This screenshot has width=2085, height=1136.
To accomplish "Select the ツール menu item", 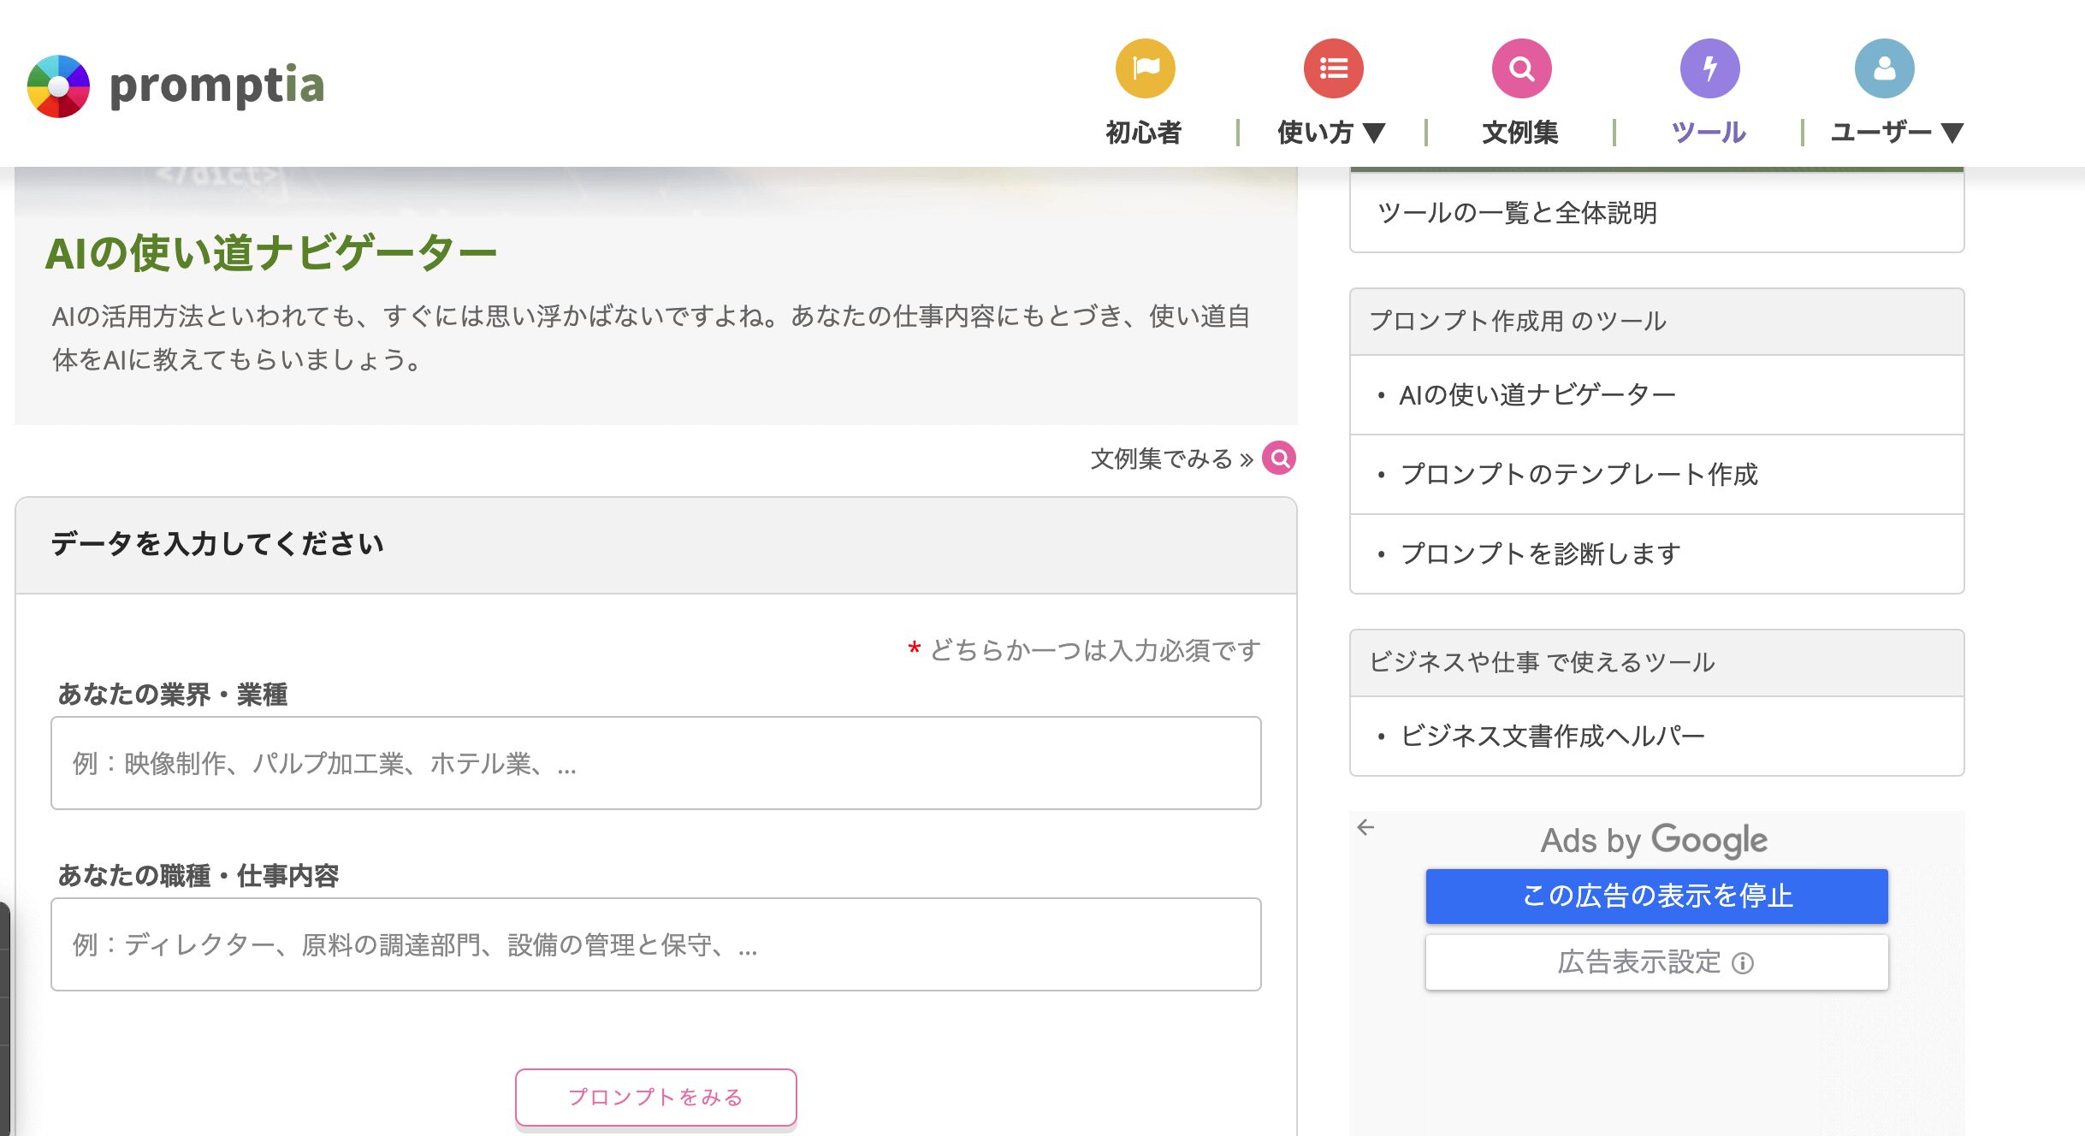I will [x=1709, y=132].
